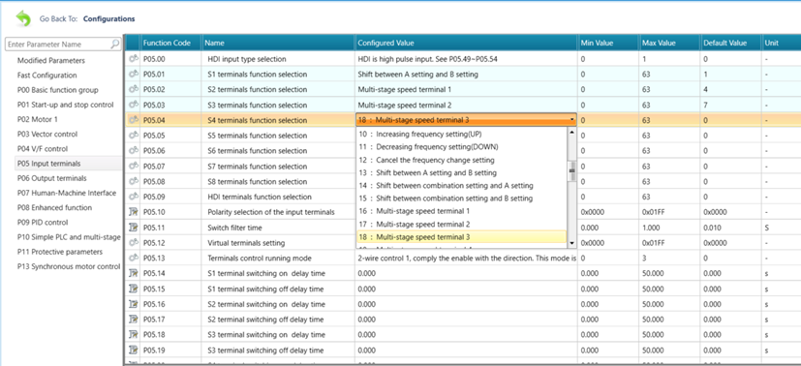The image size is (801, 366).
Task: Choose option 16 Multi-stage speed terminal 1
Action: pos(461,211)
